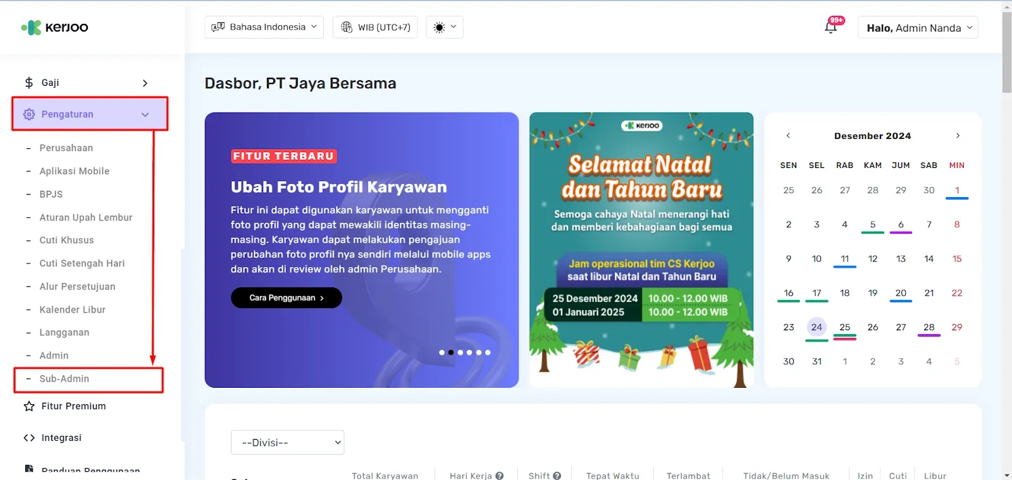Select date 20 in calendar
The image size is (1012, 480).
pyautogui.click(x=901, y=293)
